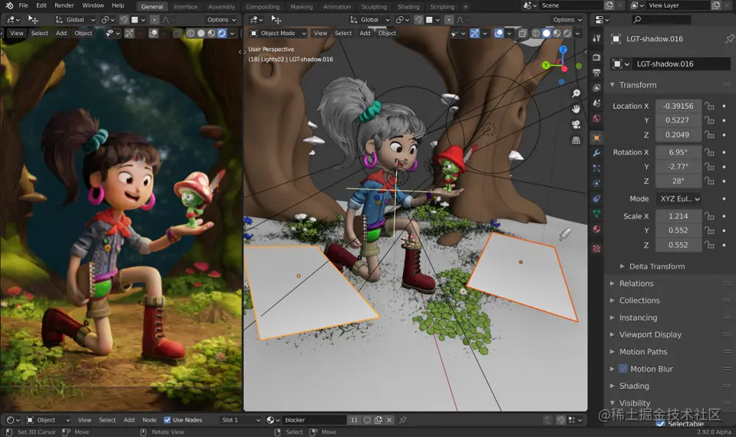
Task: Open the Help menu
Action: (x=118, y=5)
